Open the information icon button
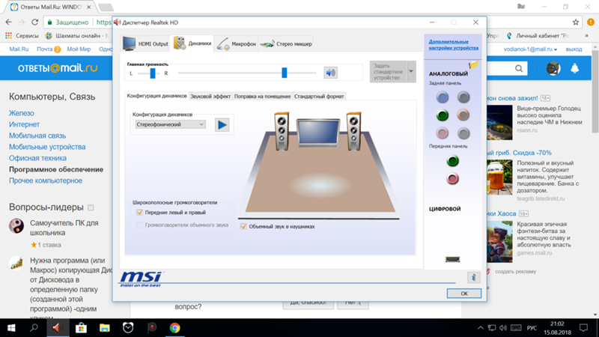Screen dimensions: 599x337 click(473, 277)
